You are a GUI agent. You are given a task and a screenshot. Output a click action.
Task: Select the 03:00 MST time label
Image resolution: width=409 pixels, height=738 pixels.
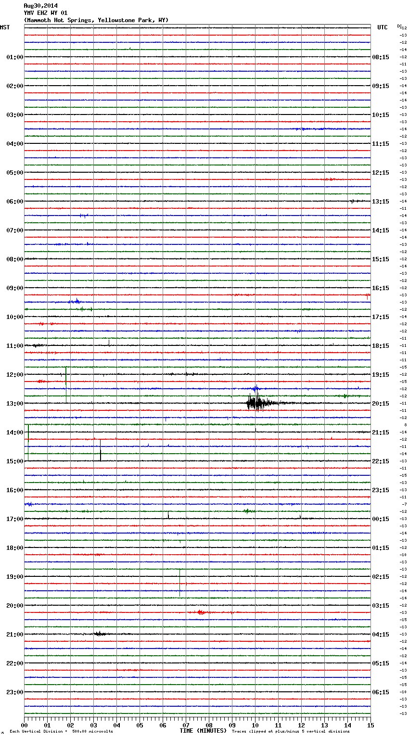(x=15, y=115)
